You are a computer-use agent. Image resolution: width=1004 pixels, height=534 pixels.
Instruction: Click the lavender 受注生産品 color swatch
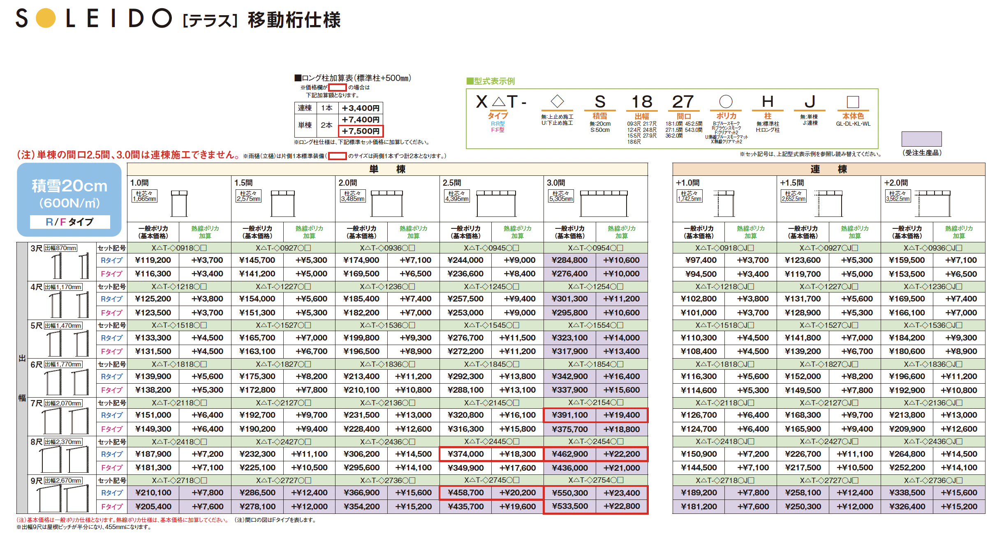coord(921,139)
